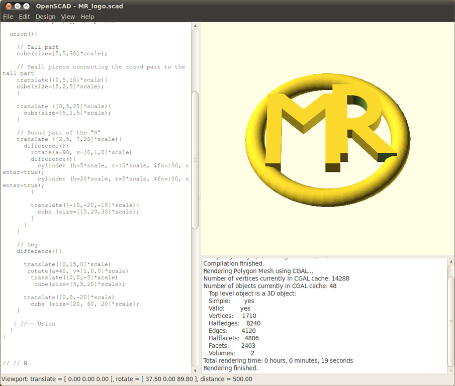
Task: Open the File menu
Action: 8,17
